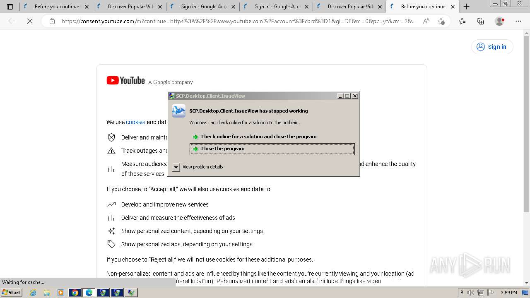
Task: Show hidden tray icons arrow
Action: click(x=462, y=293)
